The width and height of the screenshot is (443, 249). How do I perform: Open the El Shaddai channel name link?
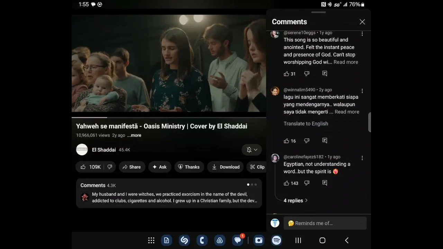pos(104,150)
